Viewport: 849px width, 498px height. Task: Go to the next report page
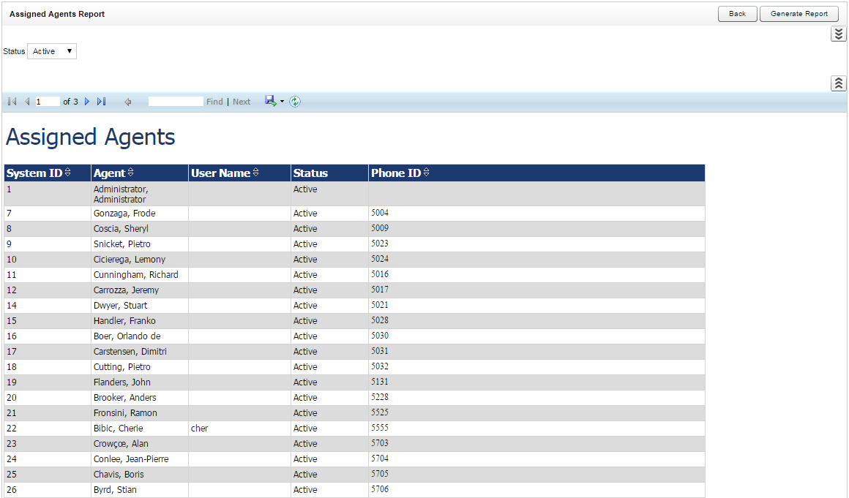point(87,102)
